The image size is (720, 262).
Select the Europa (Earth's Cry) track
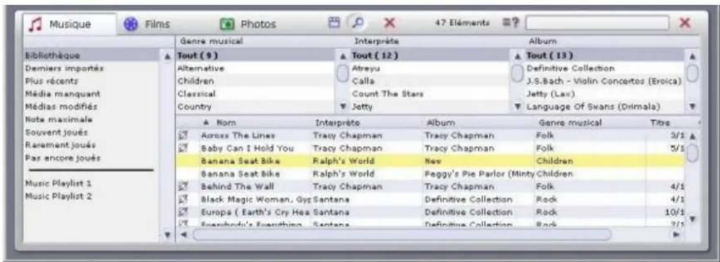pyautogui.click(x=431, y=212)
